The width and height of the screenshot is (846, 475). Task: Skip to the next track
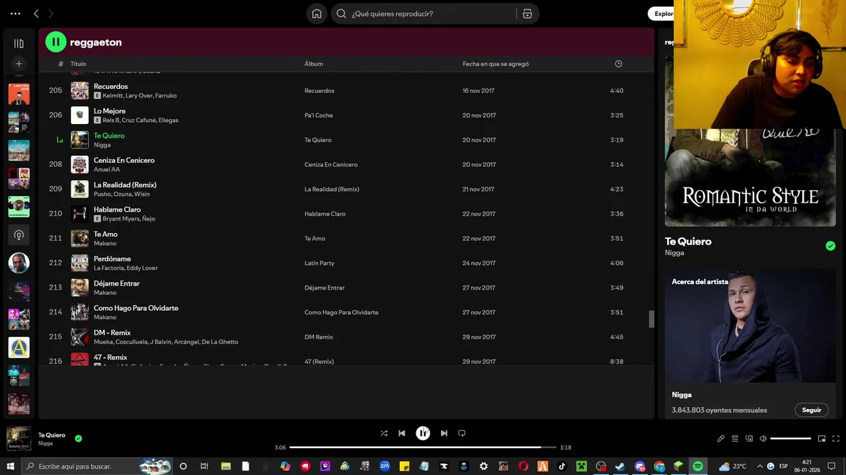[x=444, y=433]
